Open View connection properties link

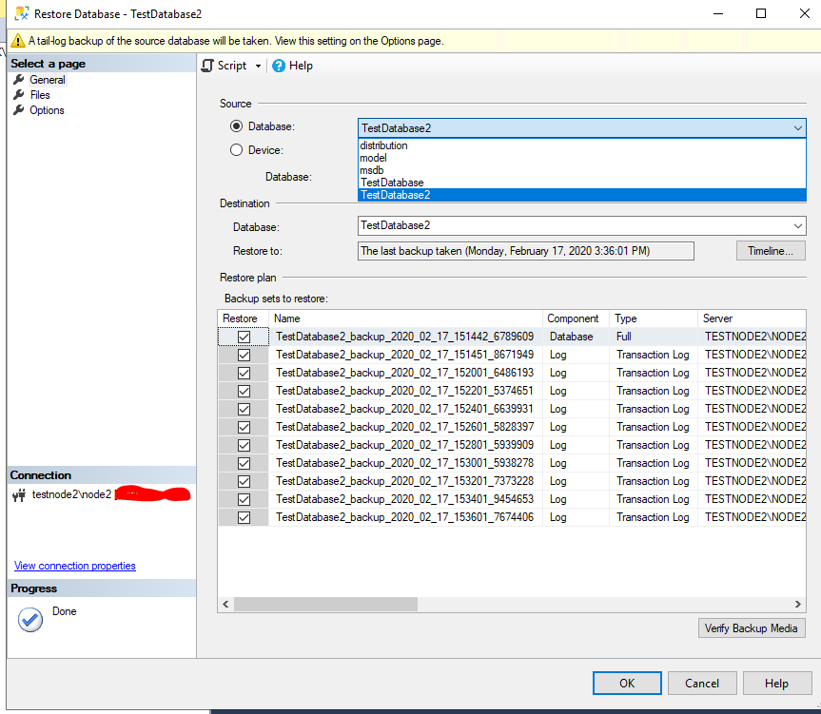(75, 566)
